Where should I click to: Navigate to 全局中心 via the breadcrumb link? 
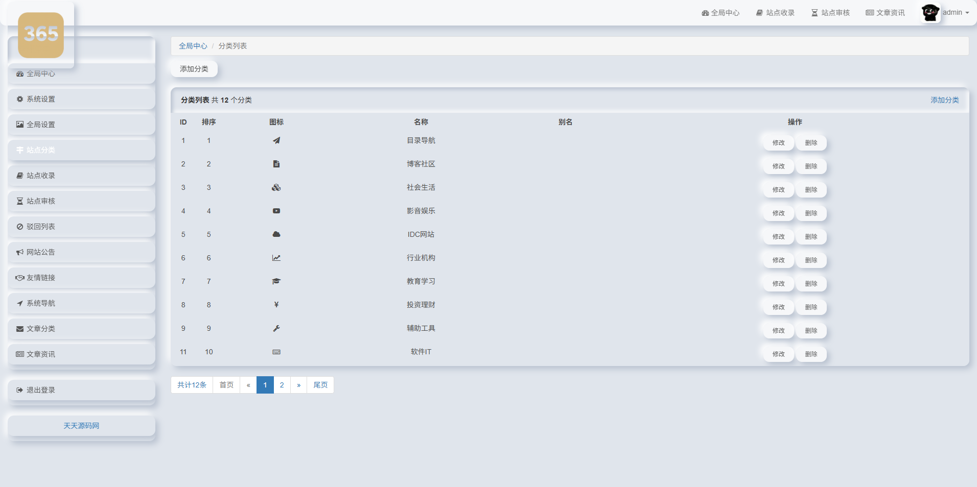click(x=193, y=45)
